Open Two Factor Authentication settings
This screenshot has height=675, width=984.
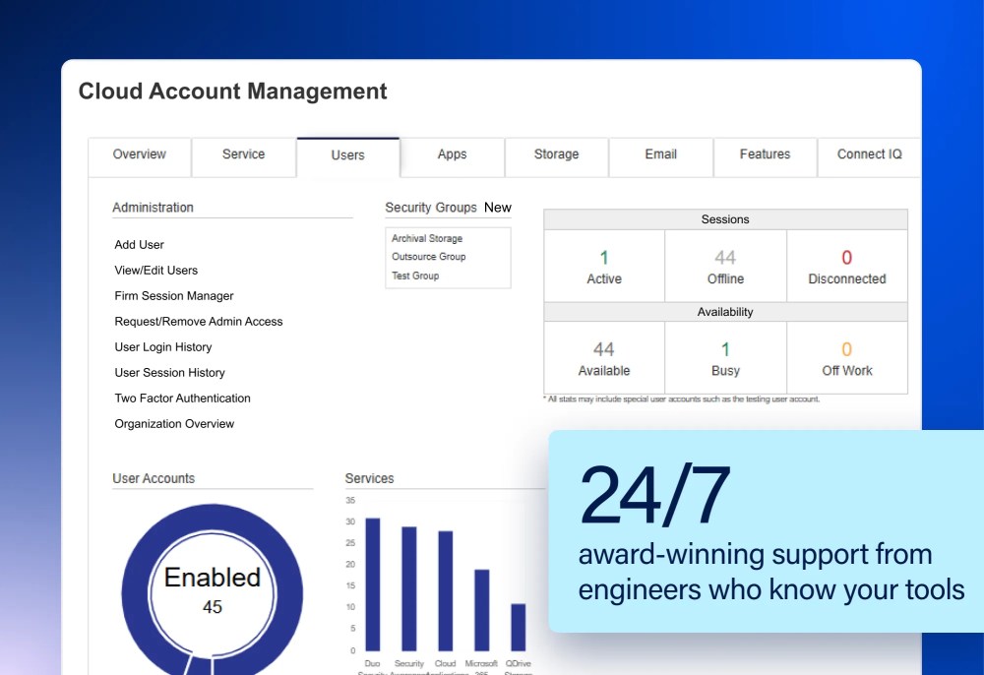(x=182, y=398)
